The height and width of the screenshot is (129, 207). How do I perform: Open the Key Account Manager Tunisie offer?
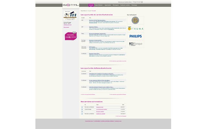click(98, 34)
